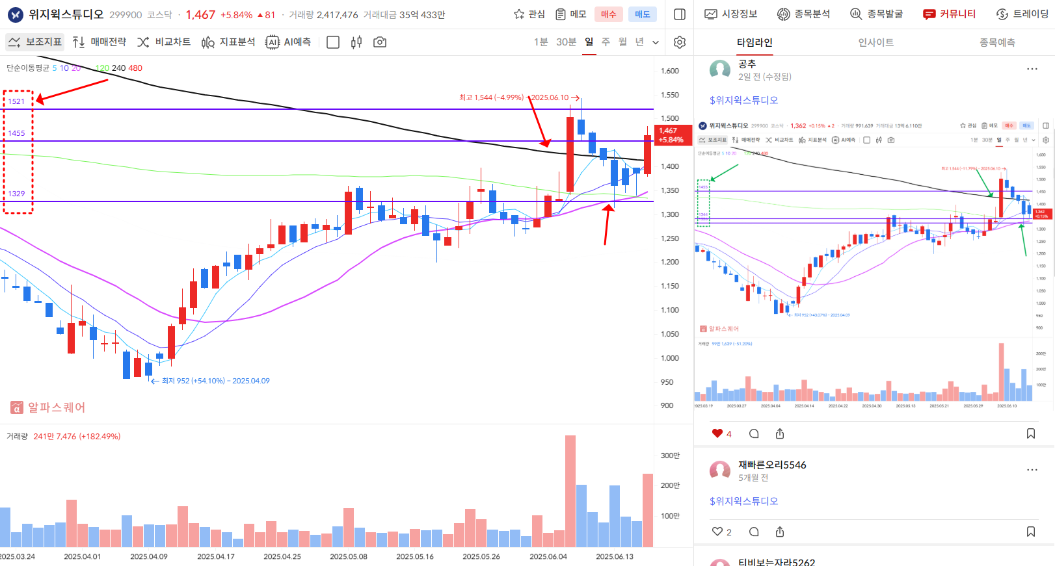Change candlestick chart type icon
1055x566 pixels.
[x=356, y=42]
